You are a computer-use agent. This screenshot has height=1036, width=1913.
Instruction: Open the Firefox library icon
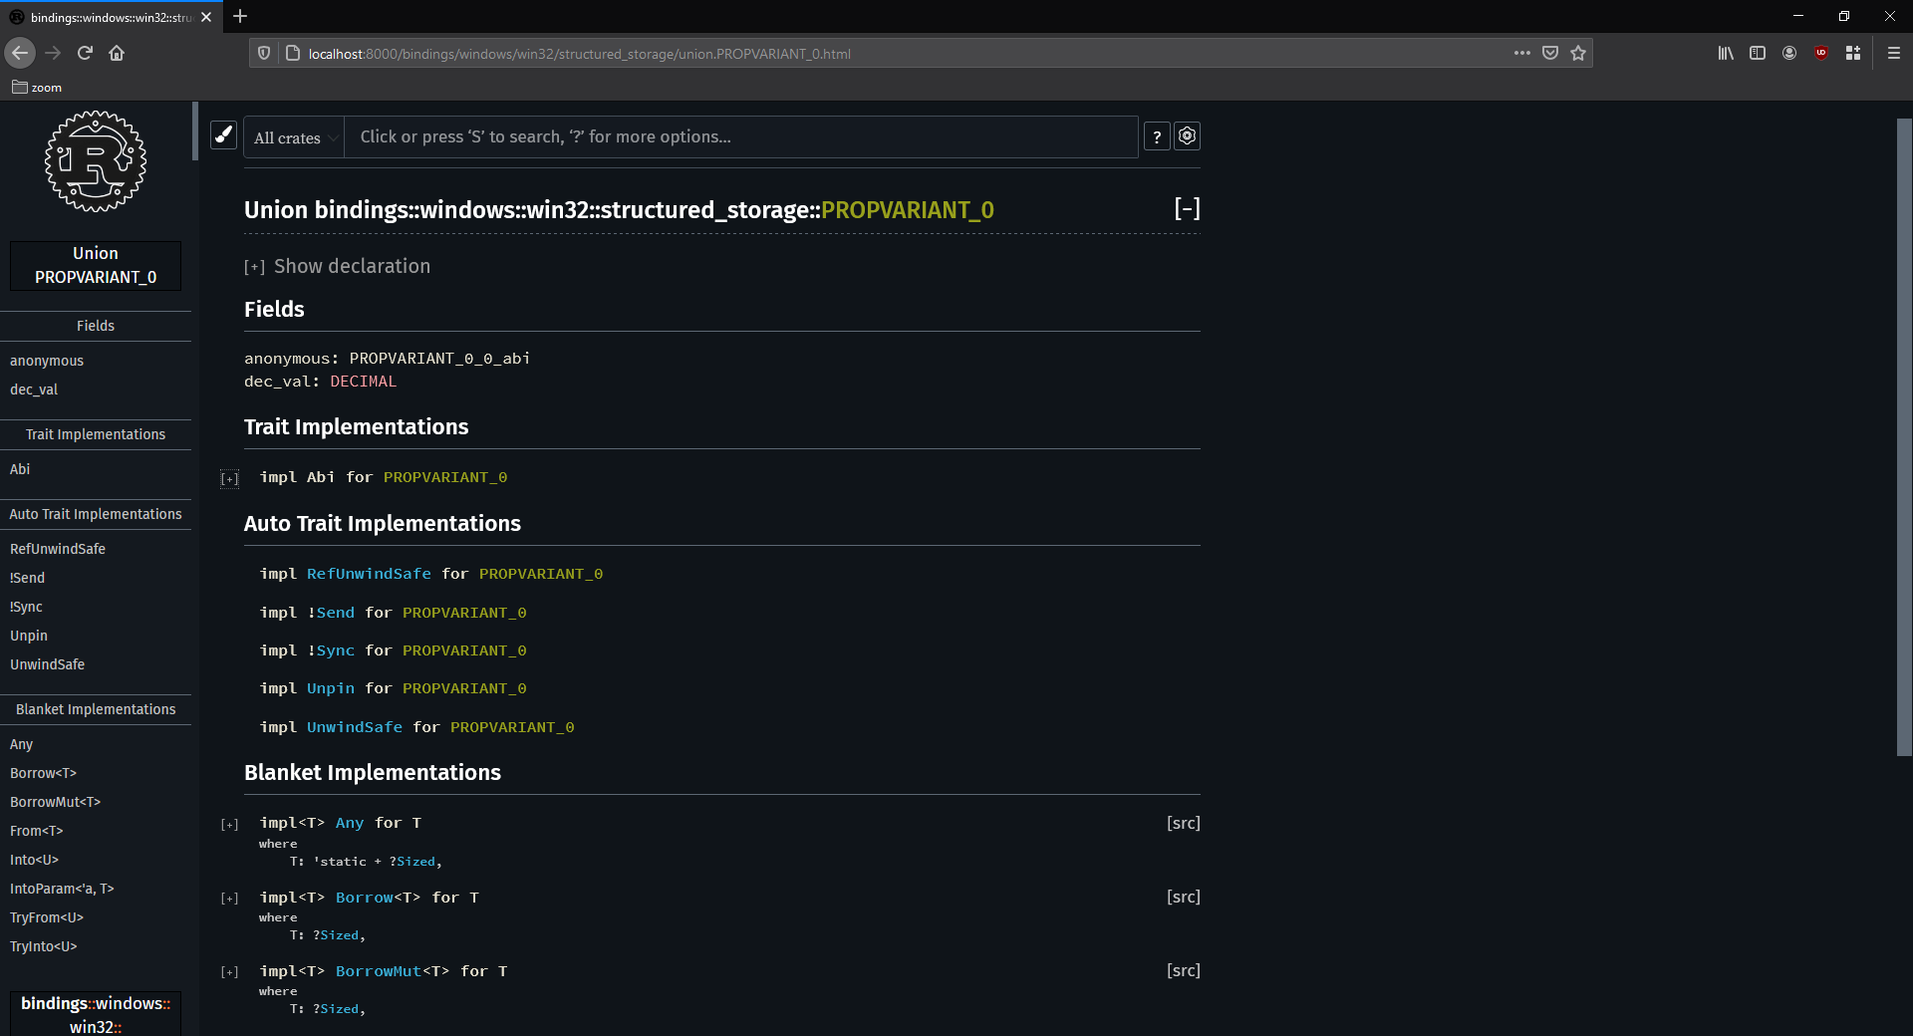pyautogui.click(x=1726, y=53)
